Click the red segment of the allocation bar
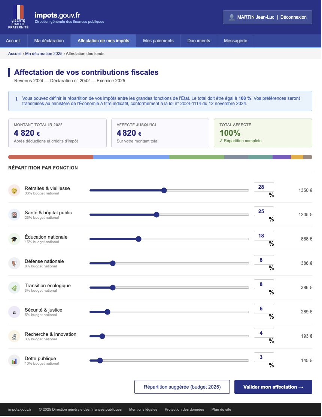 click(x=51, y=157)
